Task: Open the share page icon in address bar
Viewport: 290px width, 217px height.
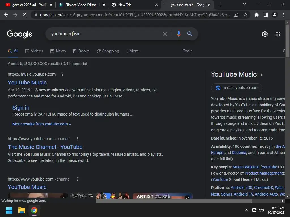Action: click(x=236, y=15)
